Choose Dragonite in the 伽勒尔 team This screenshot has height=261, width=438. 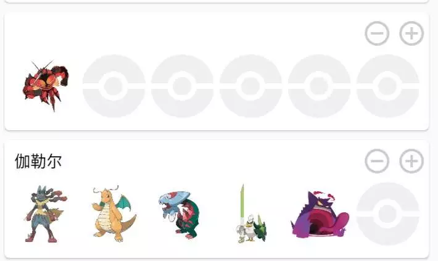click(x=114, y=213)
